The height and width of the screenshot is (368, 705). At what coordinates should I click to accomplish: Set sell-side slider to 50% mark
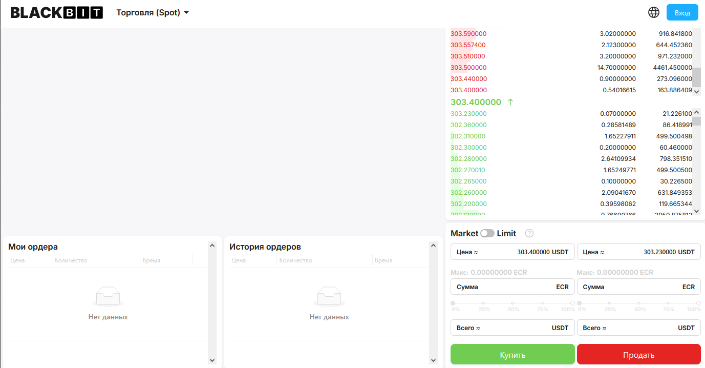639,303
